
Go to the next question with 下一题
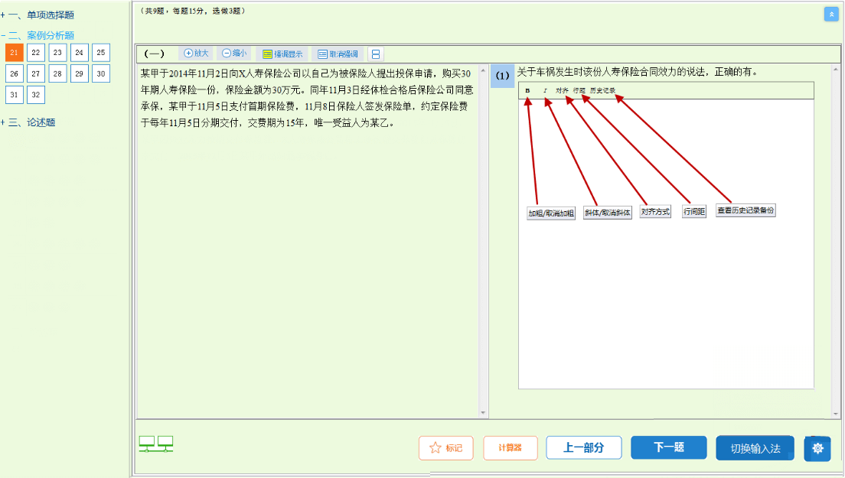coord(668,449)
